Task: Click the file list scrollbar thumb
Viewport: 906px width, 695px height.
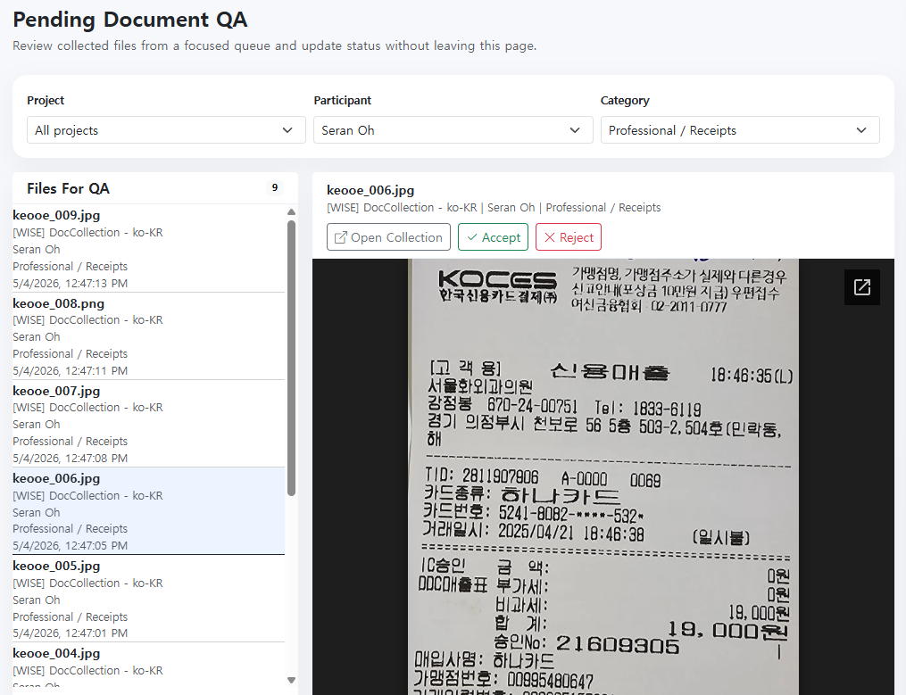Action: pyautogui.click(x=291, y=358)
